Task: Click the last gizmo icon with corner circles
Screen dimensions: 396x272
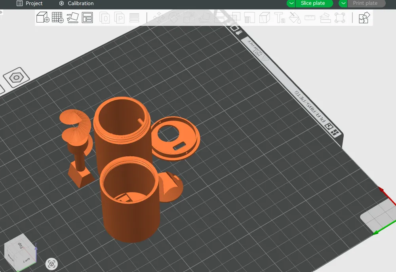Action: coord(340,18)
